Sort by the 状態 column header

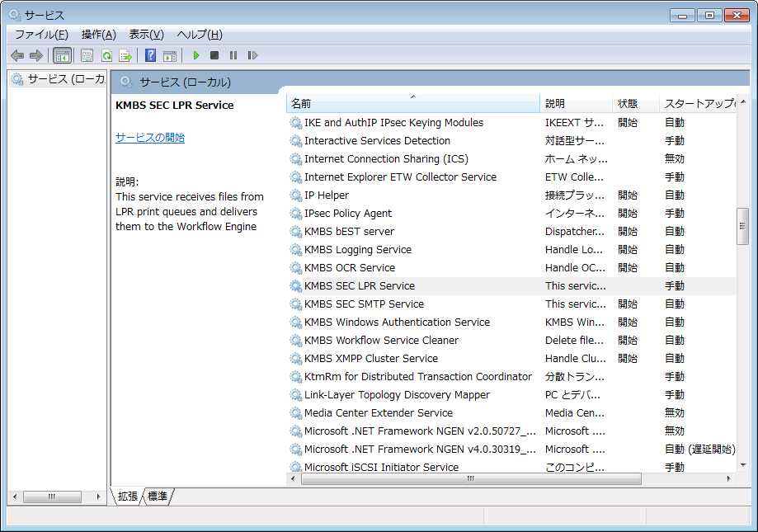pyautogui.click(x=635, y=103)
